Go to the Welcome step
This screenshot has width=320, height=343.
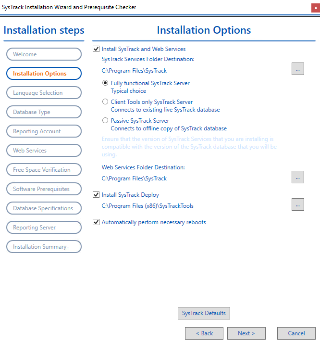(44, 54)
